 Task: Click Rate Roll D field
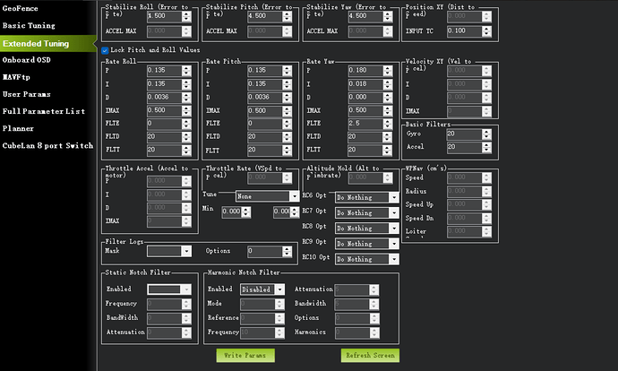[x=165, y=98]
